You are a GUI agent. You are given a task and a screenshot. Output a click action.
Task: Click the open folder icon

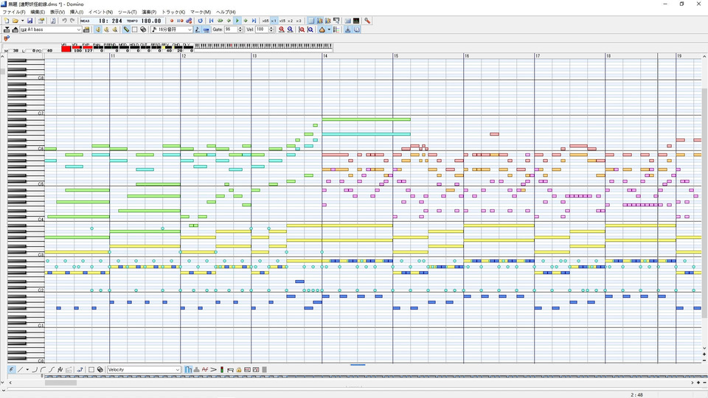click(15, 21)
